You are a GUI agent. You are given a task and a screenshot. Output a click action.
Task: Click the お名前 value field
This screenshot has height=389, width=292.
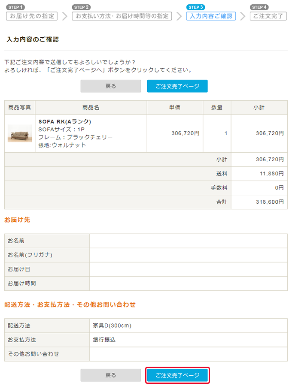click(x=189, y=241)
